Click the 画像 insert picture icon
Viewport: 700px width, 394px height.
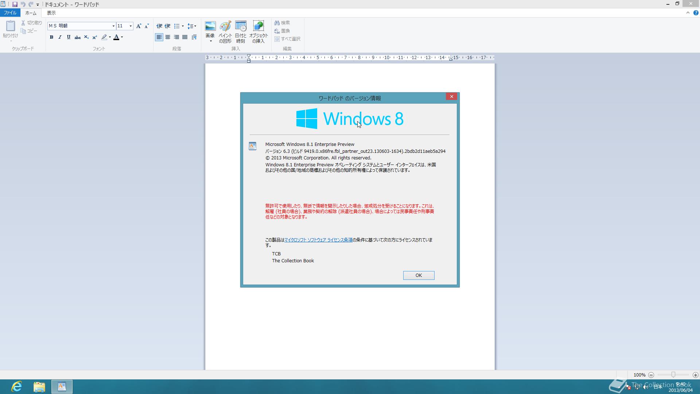[210, 26]
